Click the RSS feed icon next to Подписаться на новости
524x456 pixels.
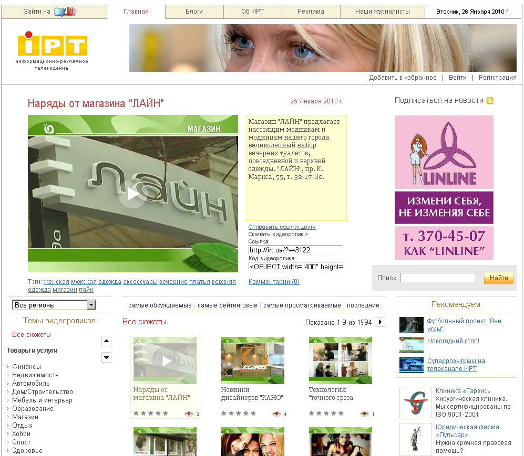pos(490,100)
